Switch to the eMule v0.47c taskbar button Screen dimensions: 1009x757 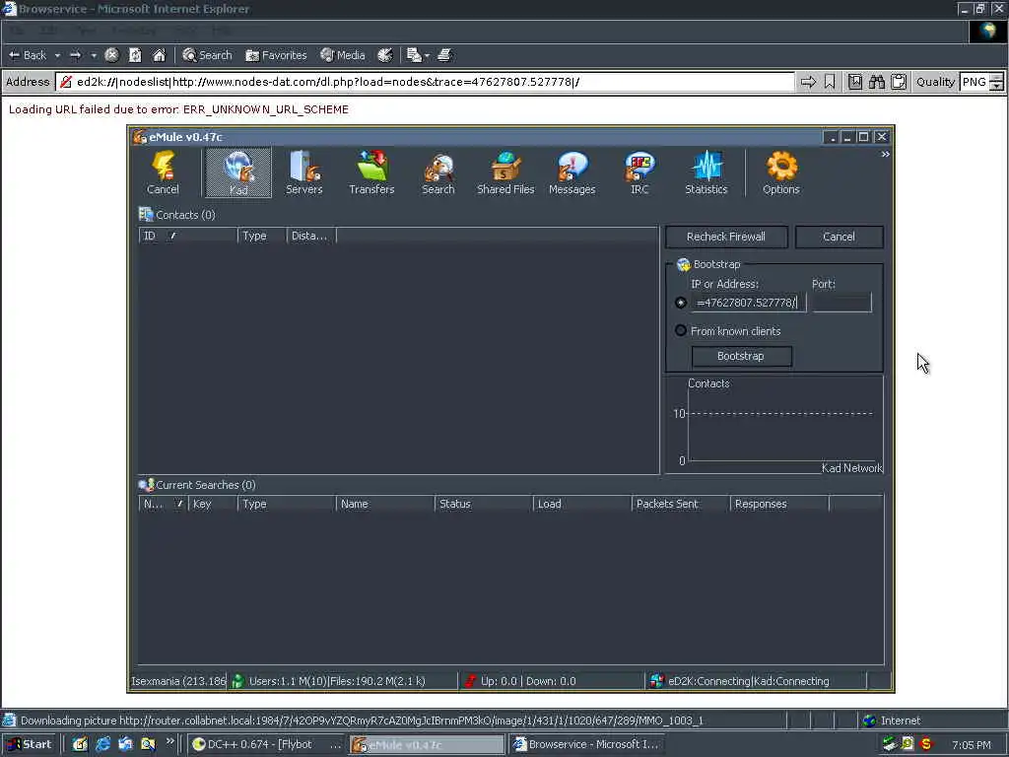coord(428,744)
